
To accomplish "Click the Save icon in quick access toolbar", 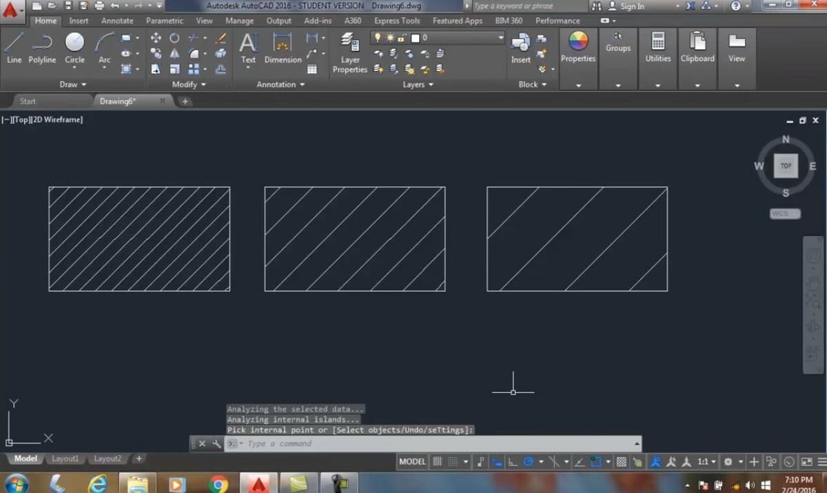I will click(67, 6).
